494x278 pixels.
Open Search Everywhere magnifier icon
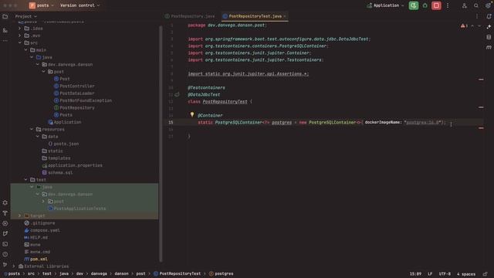(476, 5)
